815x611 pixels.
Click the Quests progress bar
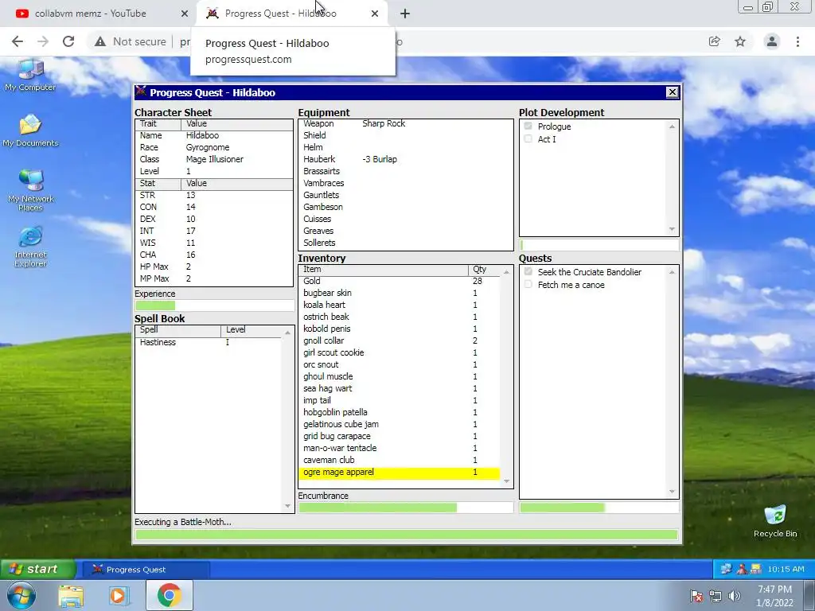pyautogui.click(x=599, y=508)
